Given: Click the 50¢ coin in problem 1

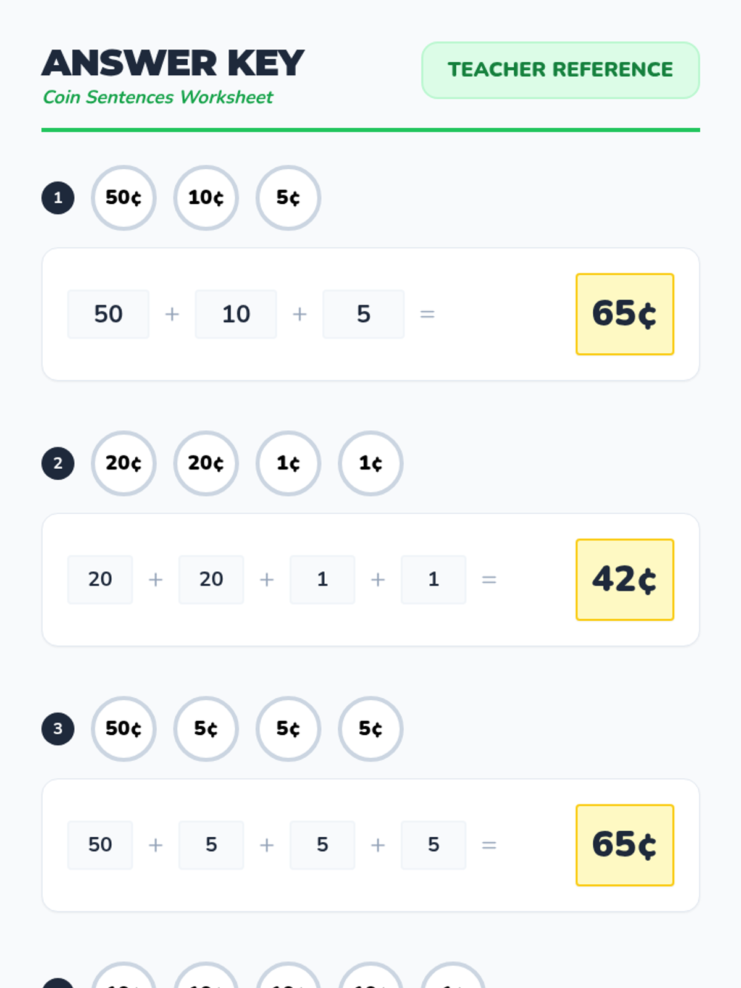Looking at the screenshot, I should [124, 198].
